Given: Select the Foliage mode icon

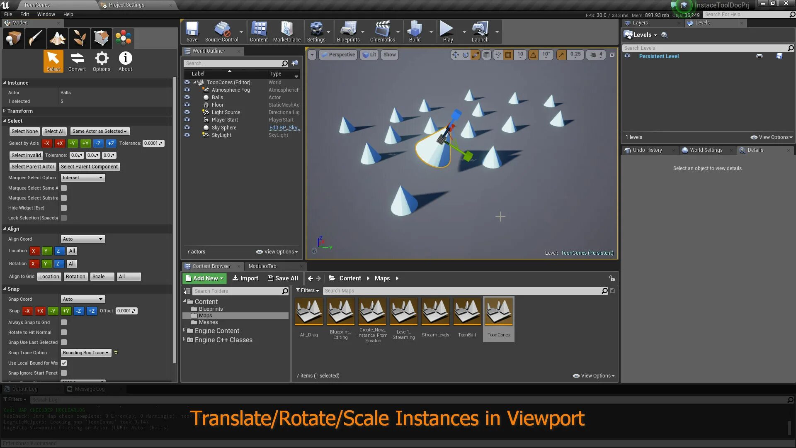Looking at the screenshot, I should [x=79, y=38].
